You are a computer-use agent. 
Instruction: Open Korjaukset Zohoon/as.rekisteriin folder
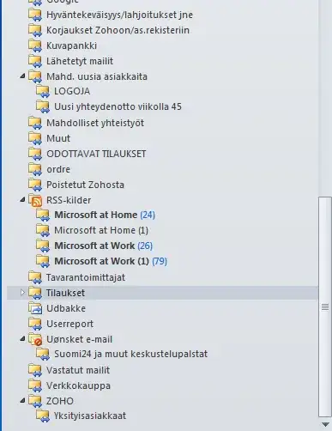pyautogui.click(x=118, y=30)
